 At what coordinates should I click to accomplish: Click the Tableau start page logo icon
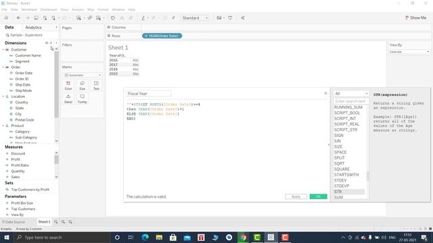click(x=6, y=18)
